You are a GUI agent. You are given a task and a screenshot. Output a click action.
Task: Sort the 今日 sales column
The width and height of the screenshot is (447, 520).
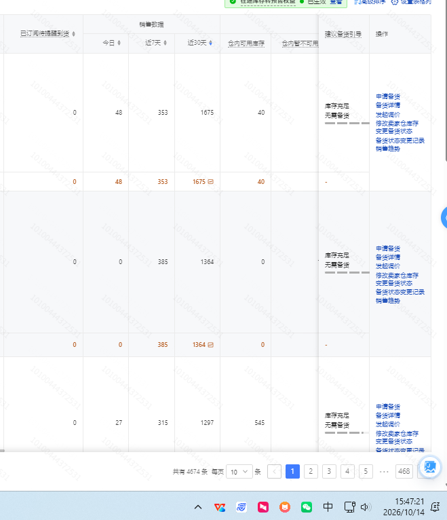[x=119, y=43]
